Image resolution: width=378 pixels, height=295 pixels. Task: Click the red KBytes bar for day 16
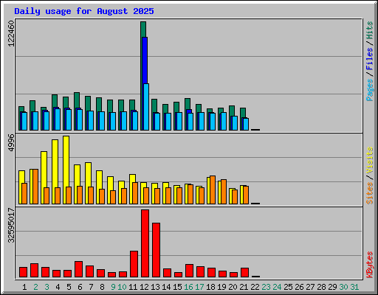pyautogui.click(x=189, y=271)
